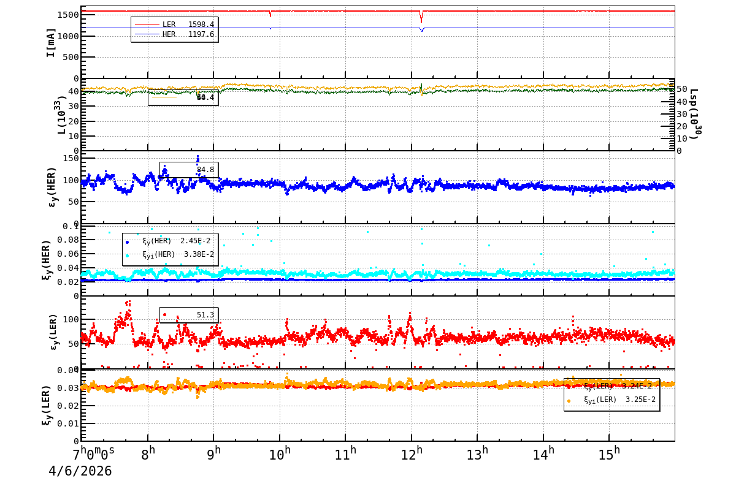Viewport: 736px width, 489px height.
Task: Click the I[mA] y-axis label
Action: (51, 42)
